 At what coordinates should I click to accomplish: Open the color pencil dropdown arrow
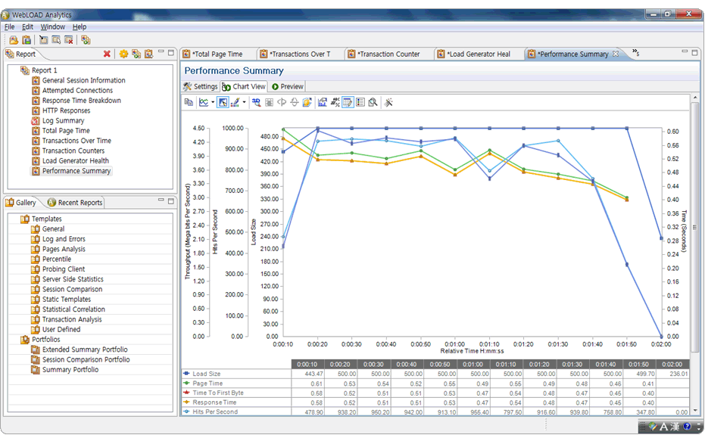coord(244,102)
